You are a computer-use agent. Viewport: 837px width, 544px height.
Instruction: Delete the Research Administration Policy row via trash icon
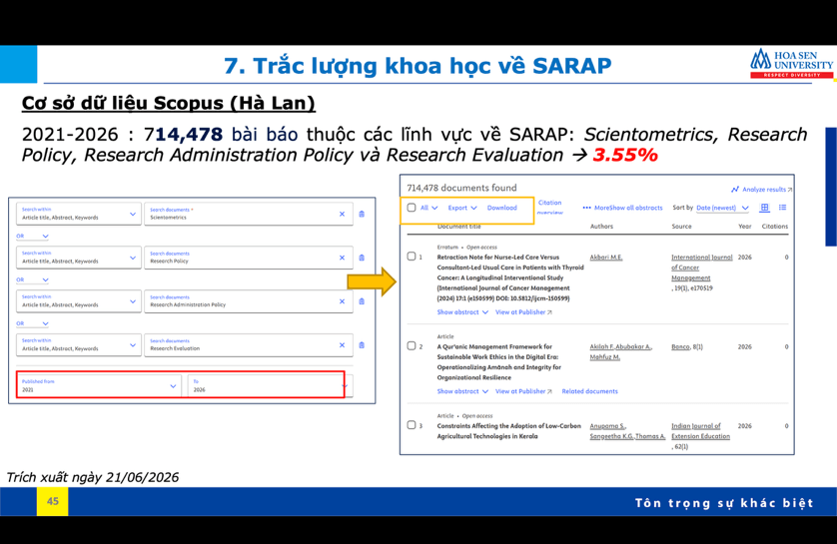(x=362, y=301)
